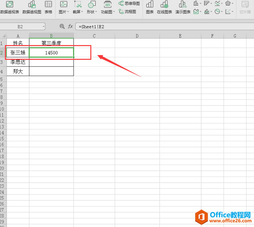Open the 形状 shapes tool
Screen dimensions: 254x227
[x=92, y=7]
